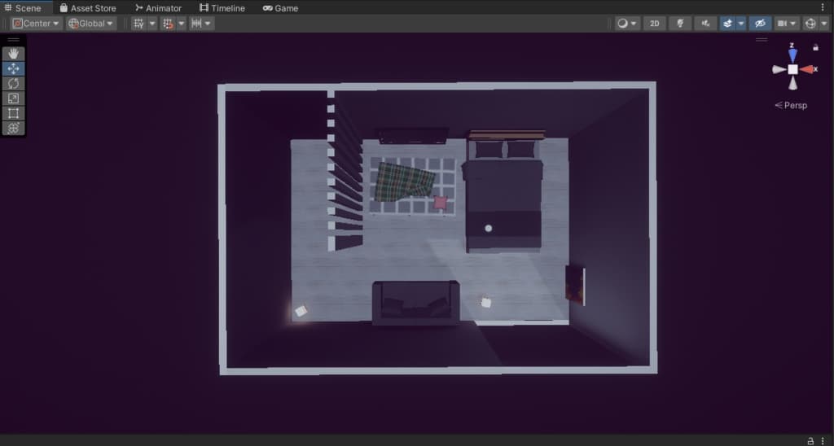
Task: Select the Scale tool
Action: (14, 98)
